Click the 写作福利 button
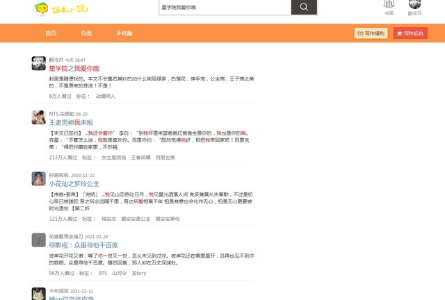The height and width of the screenshot is (300, 445). tap(371, 33)
